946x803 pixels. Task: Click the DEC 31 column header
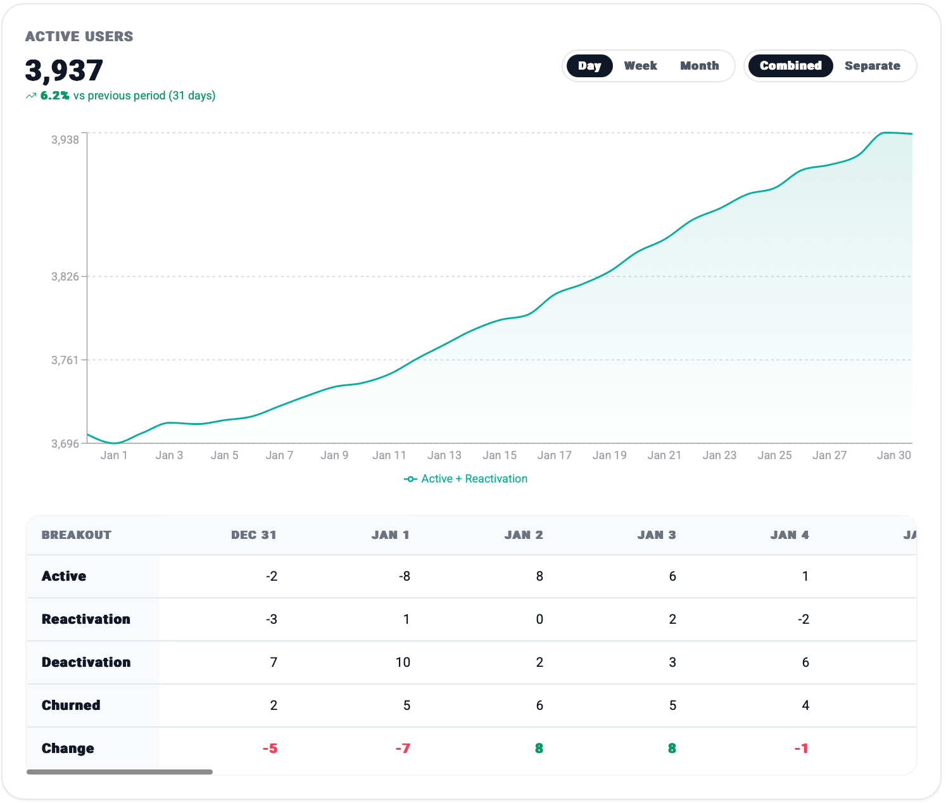coord(253,535)
